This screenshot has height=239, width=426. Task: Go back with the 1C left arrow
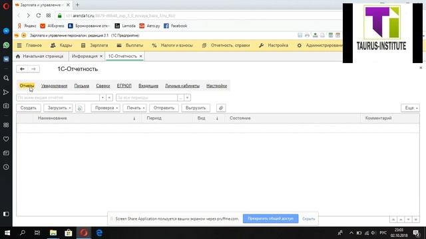tap(22, 69)
